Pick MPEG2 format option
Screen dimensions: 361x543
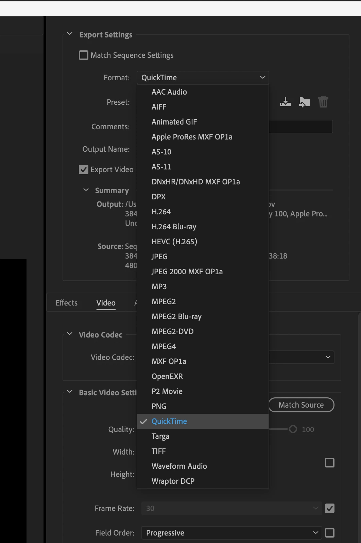click(203, 301)
